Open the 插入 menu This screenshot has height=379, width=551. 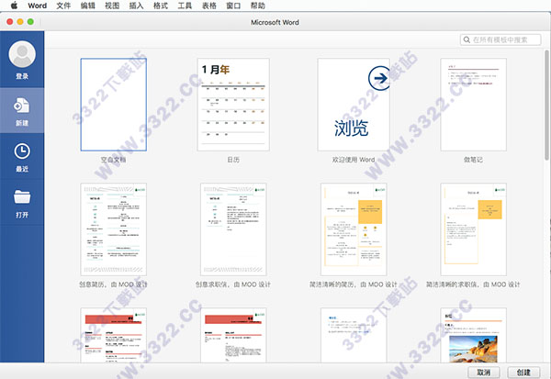point(136,6)
